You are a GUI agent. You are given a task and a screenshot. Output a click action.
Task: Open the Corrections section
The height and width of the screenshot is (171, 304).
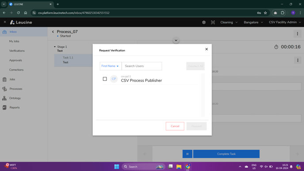point(16,70)
